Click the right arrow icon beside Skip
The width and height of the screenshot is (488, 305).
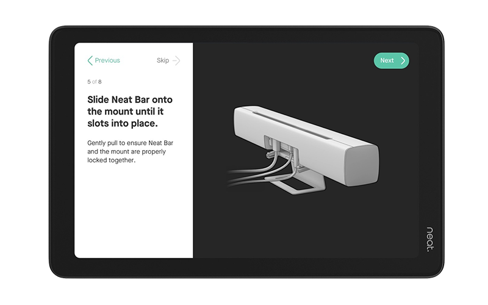coord(176,60)
